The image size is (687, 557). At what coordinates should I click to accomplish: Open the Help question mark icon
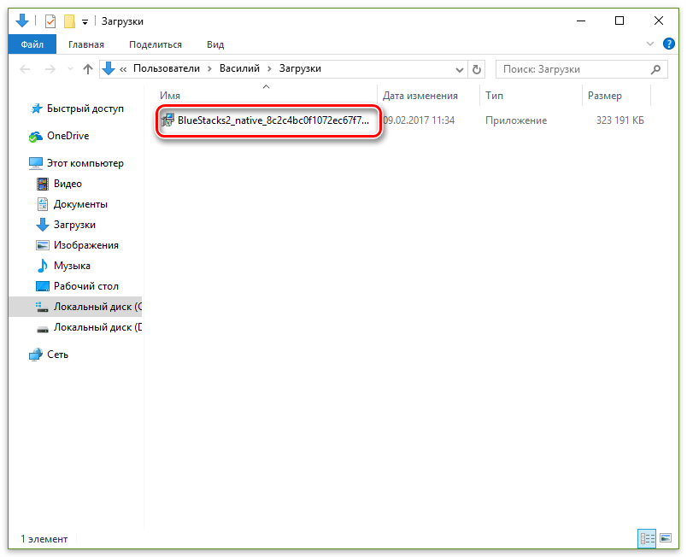[669, 44]
